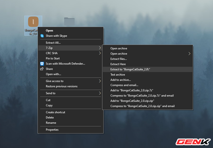This screenshot has width=213, height=148.
Task: Choose Share with Skype
Action: (71, 36)
